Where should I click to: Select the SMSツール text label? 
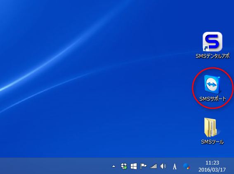point(213,142)
